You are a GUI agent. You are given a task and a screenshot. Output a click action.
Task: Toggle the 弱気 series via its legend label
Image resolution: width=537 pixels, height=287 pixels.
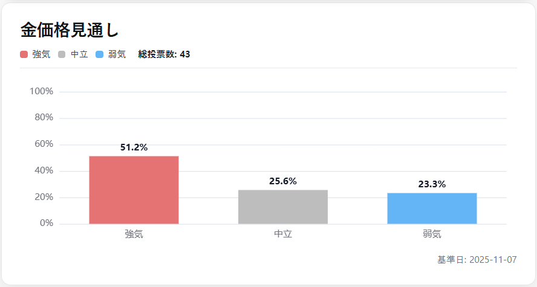click(117, 54)
